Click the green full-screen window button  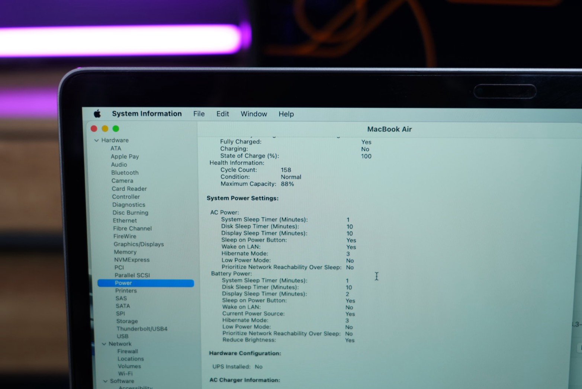click(x=116, y=129)
